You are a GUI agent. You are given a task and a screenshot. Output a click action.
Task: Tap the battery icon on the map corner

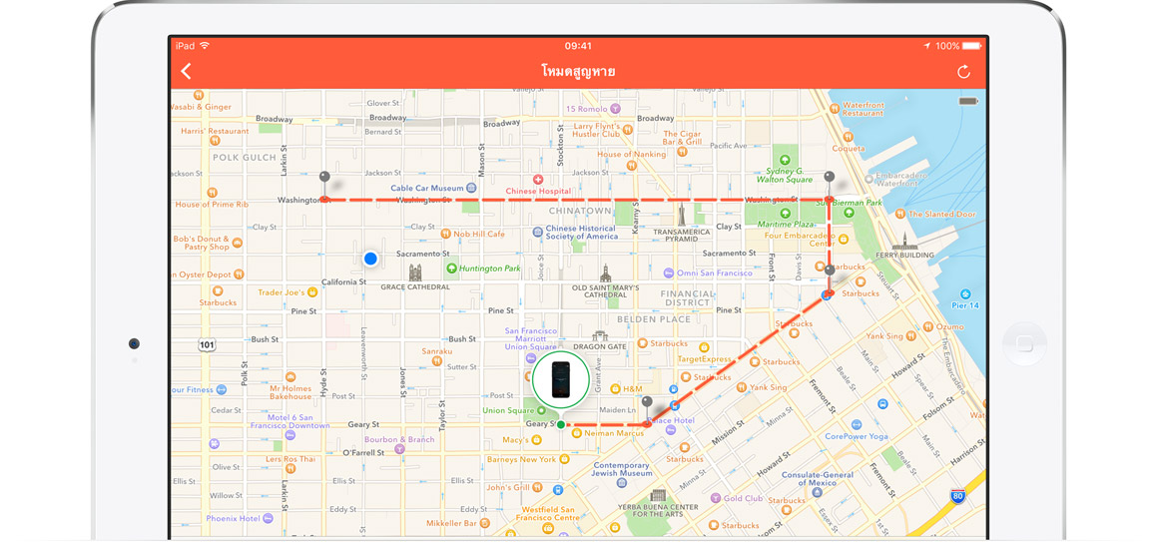(x=967, y=100)
